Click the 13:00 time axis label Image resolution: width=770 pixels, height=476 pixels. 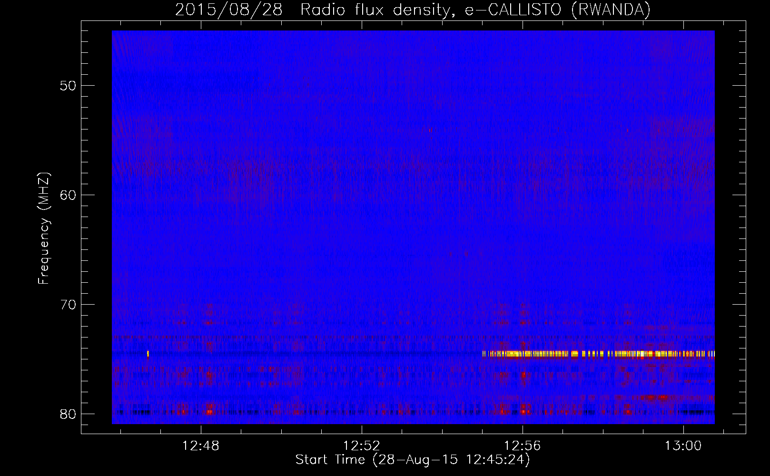click(683, 446)
